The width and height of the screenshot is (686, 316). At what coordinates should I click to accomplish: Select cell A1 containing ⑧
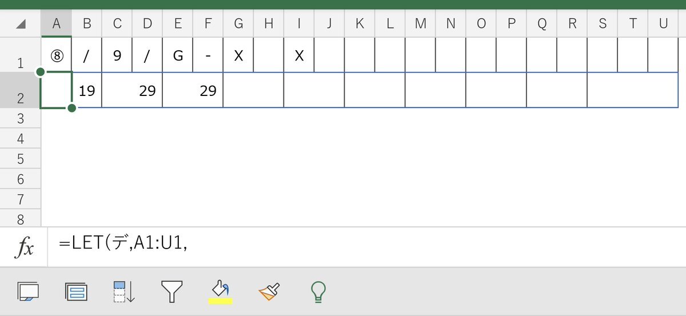pyautogui.click(x=56, y=55)
